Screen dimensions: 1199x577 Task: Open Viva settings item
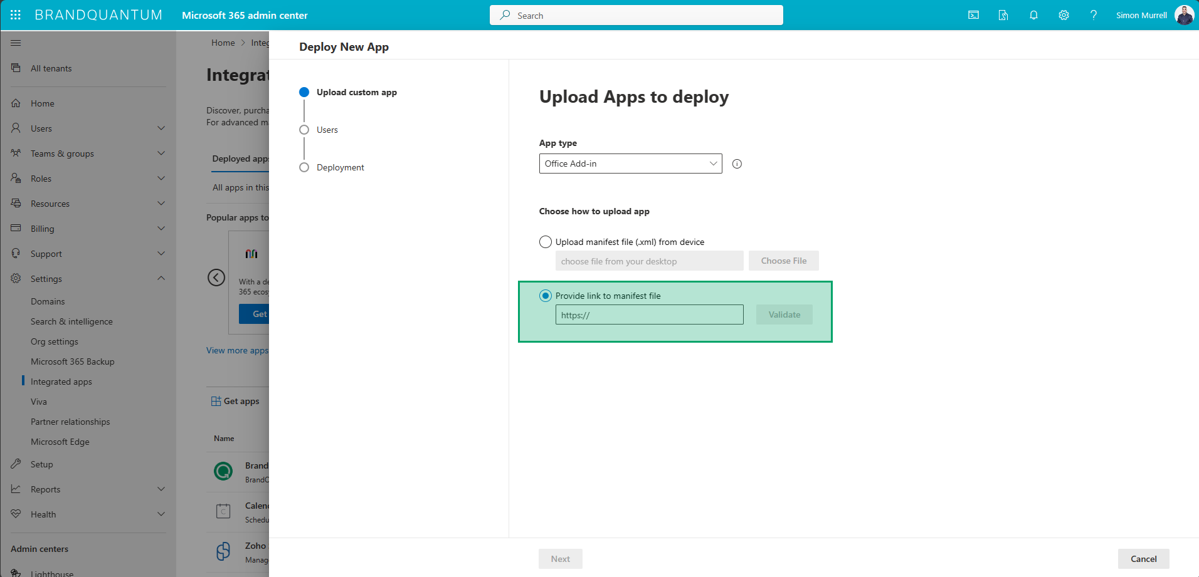tap(39, 402)
